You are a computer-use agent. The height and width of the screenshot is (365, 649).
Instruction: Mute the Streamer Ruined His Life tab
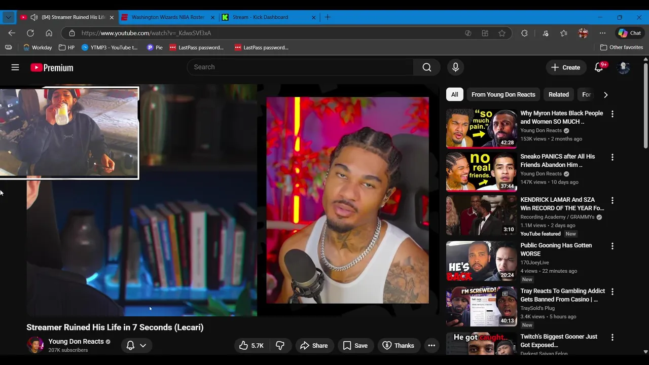tap(34, 17)
